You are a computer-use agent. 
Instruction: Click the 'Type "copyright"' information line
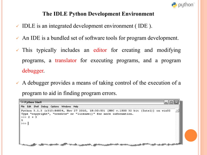point(77,114)
